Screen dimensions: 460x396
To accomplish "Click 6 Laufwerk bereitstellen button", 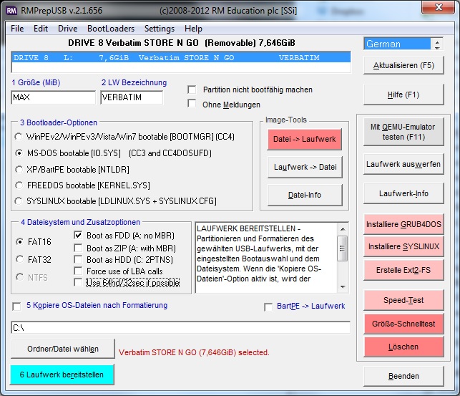I will pos(62,375).
